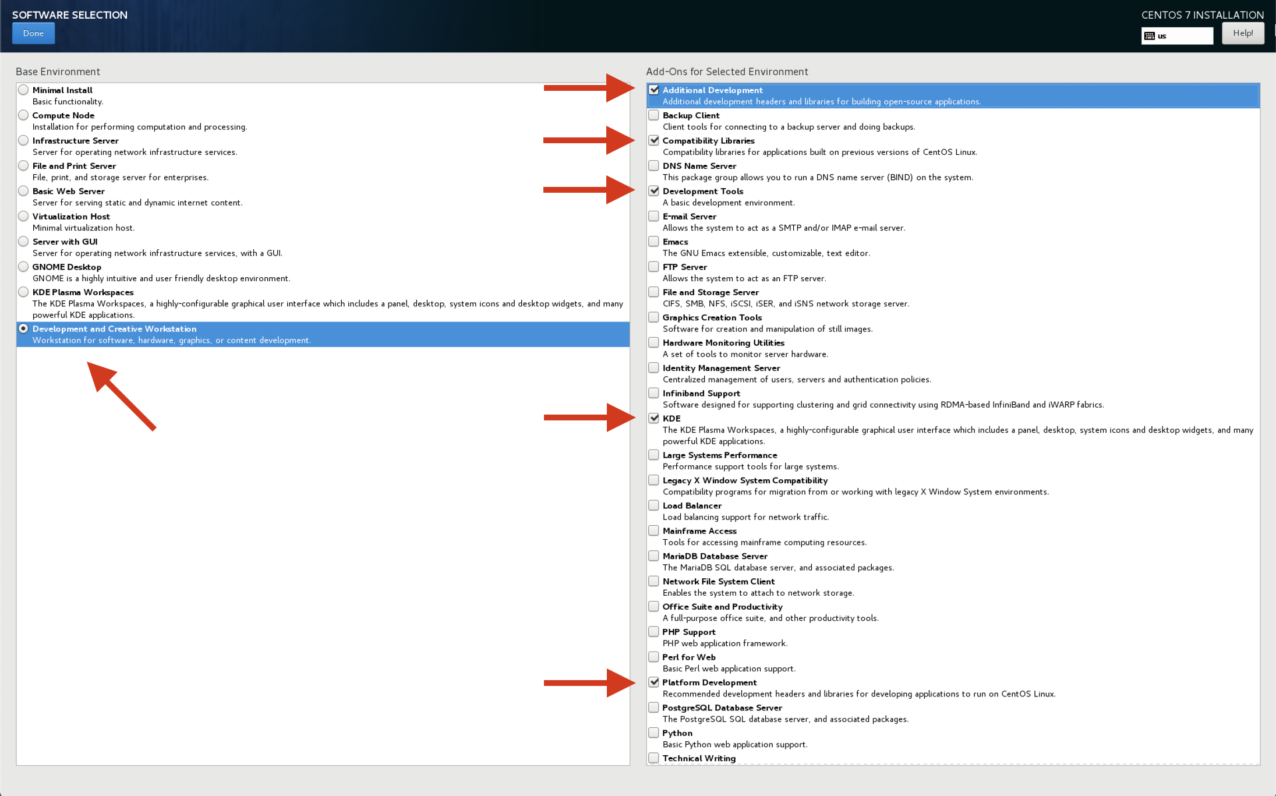Screen dimensions: 1276x796
Task: Enable the Emacs add-on checkbox
Action: pos(653,241)
